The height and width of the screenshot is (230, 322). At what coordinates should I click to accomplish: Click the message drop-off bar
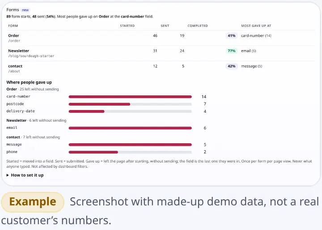coord(130,145)
